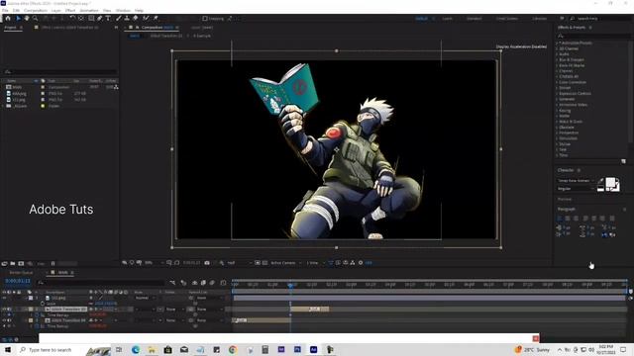
Task: Open Chrome from Windows taskbar
Action: 233,349
